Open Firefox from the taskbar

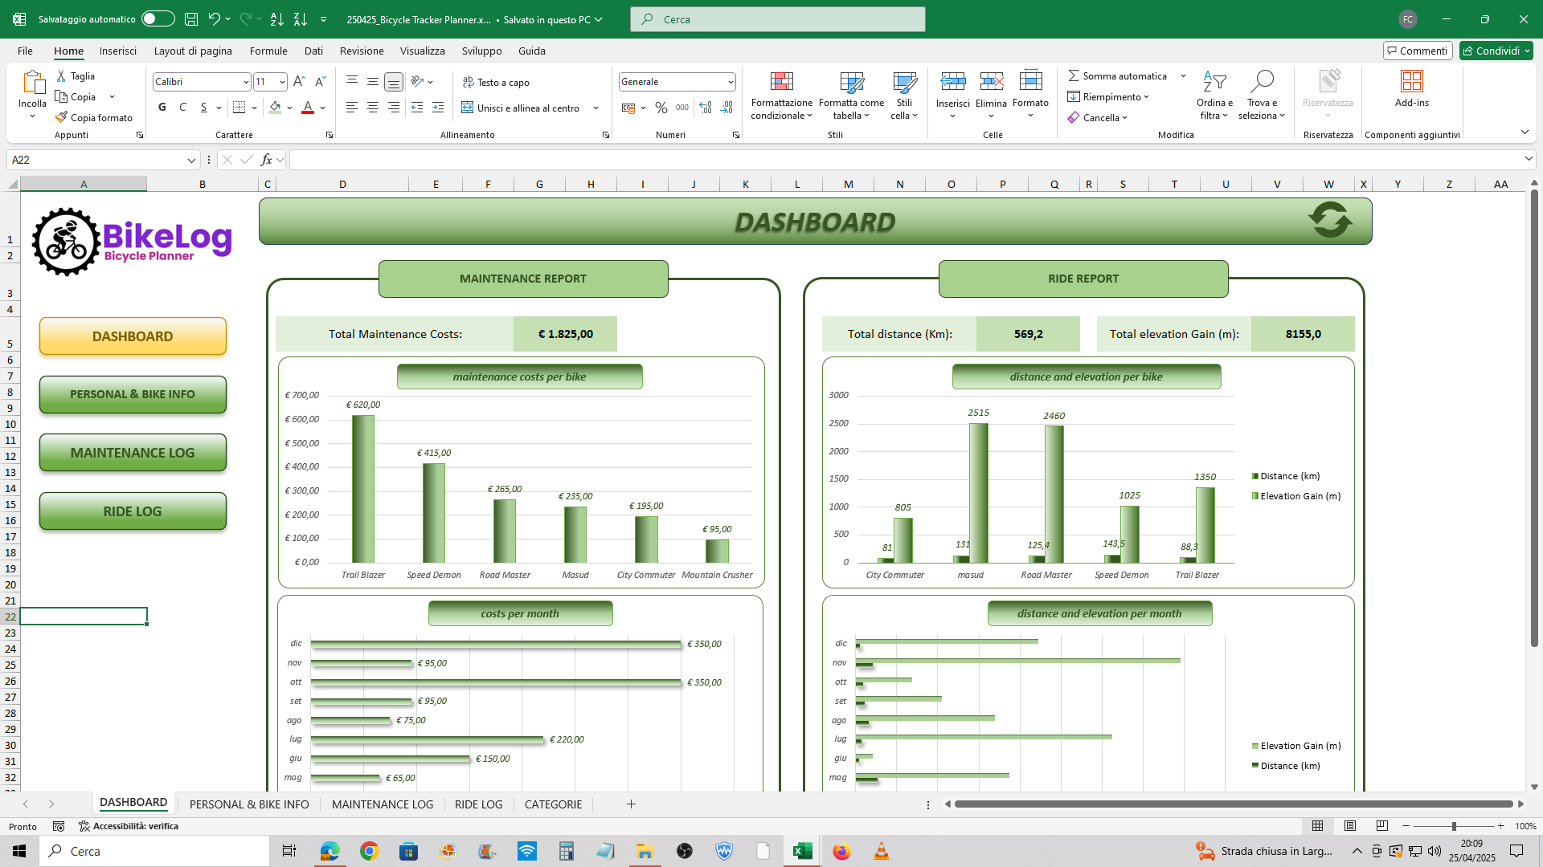[x=841, y=851]
